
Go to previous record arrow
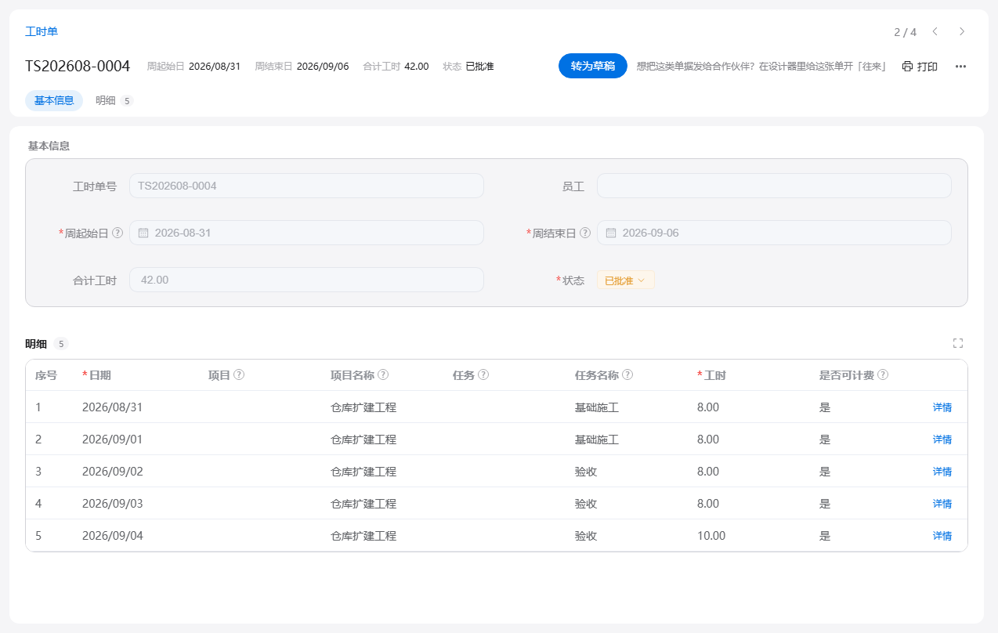pyautogui.click(x=935, y=31)
